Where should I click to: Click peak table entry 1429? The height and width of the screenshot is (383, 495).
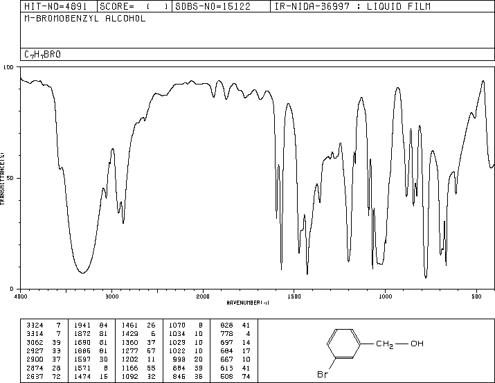pyautogui.click(x=129, y=333)
